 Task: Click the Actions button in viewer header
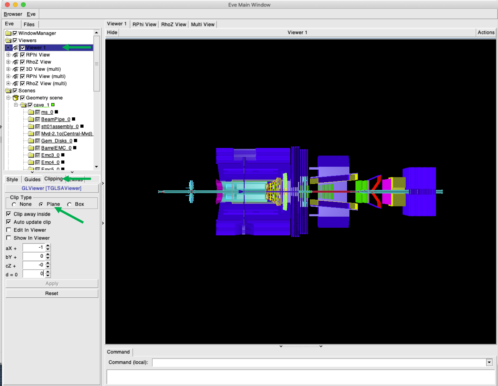(x=486, y=32)
